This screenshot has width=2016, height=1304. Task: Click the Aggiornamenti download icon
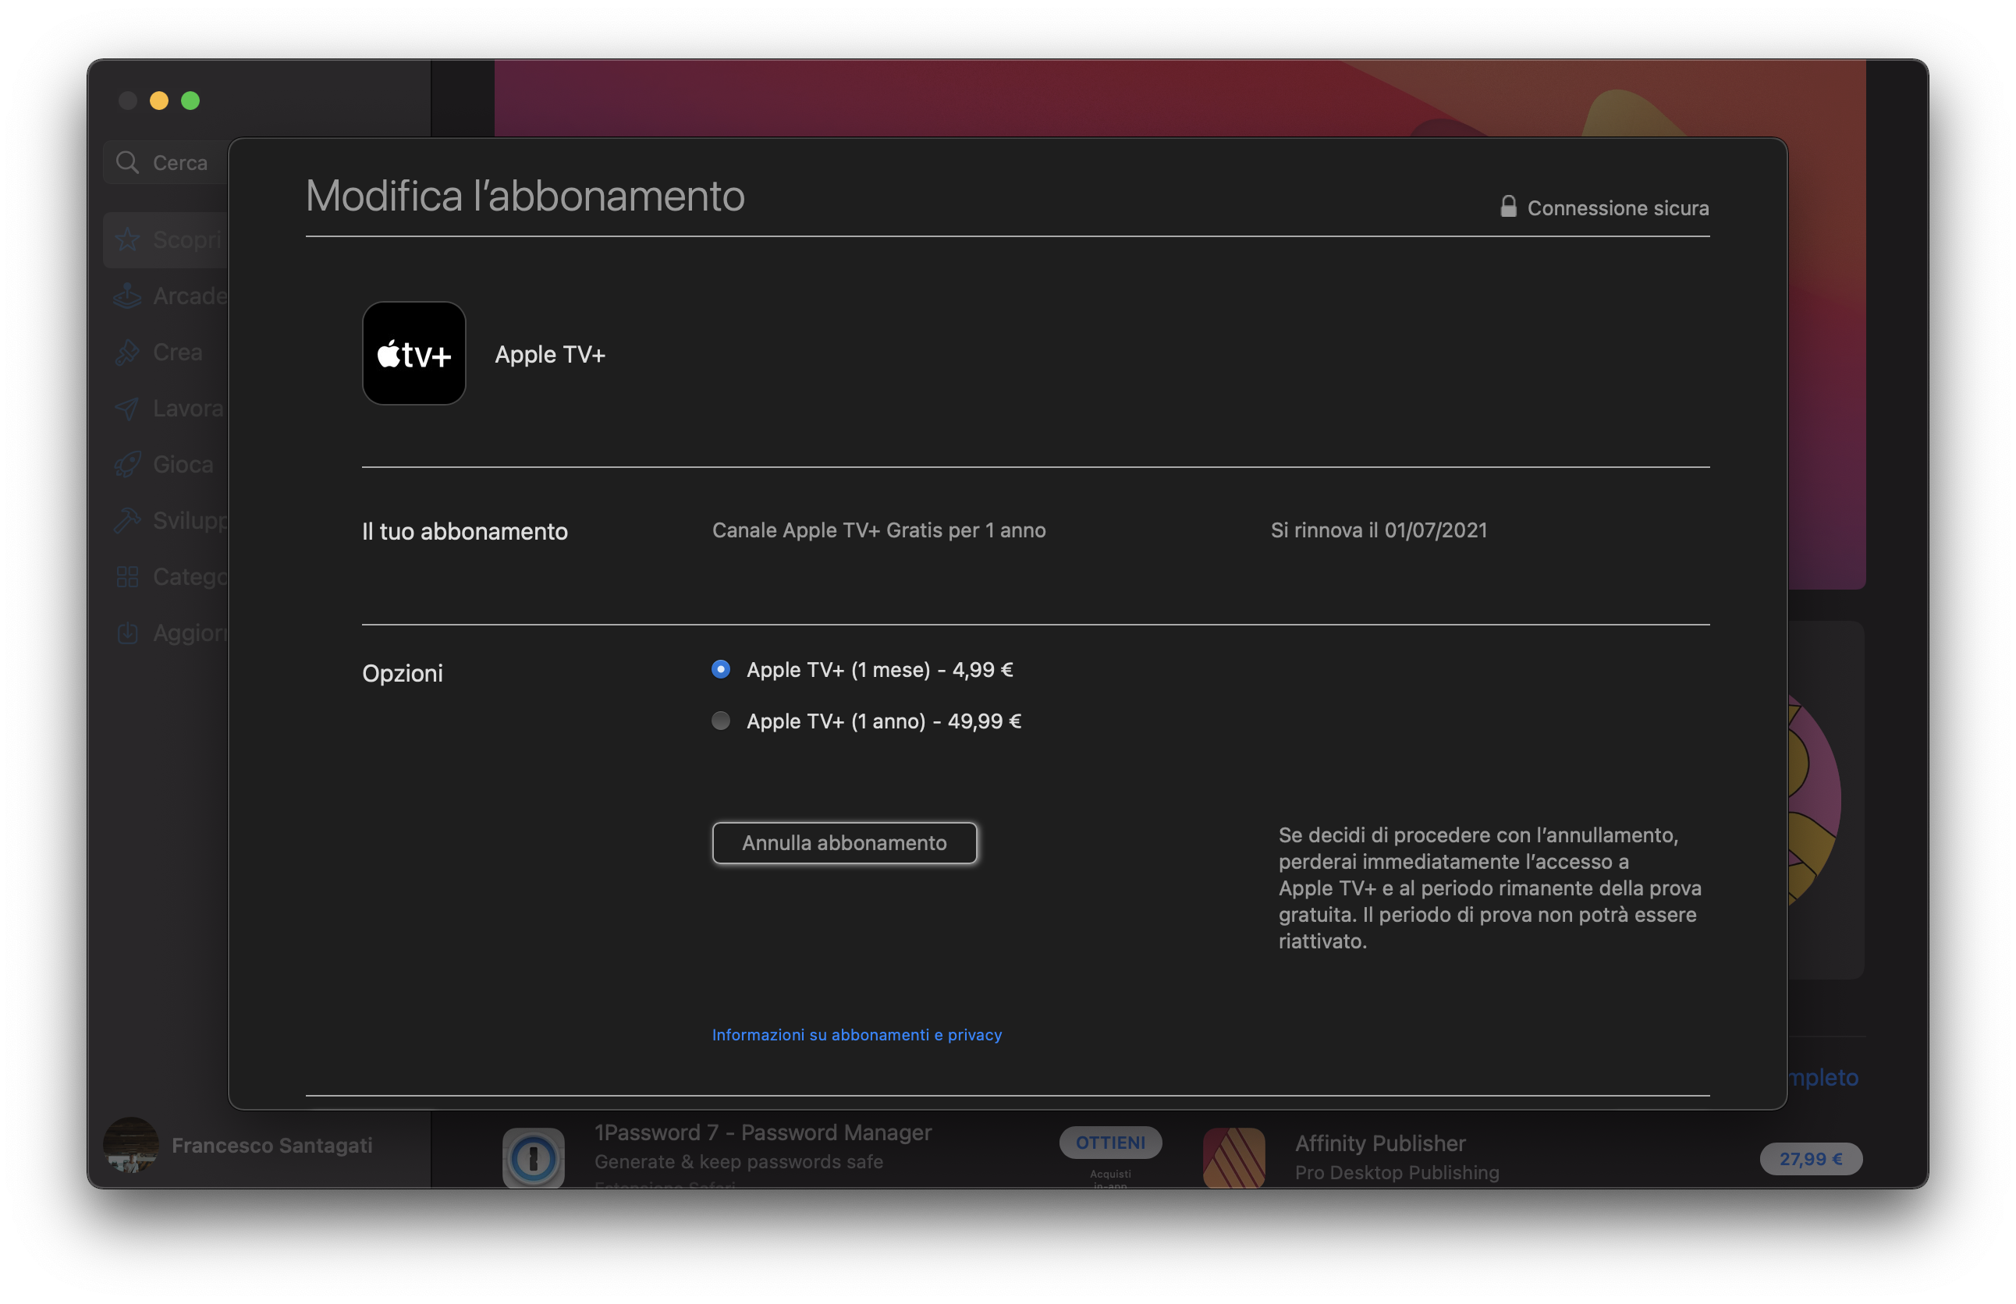point(127,633)
